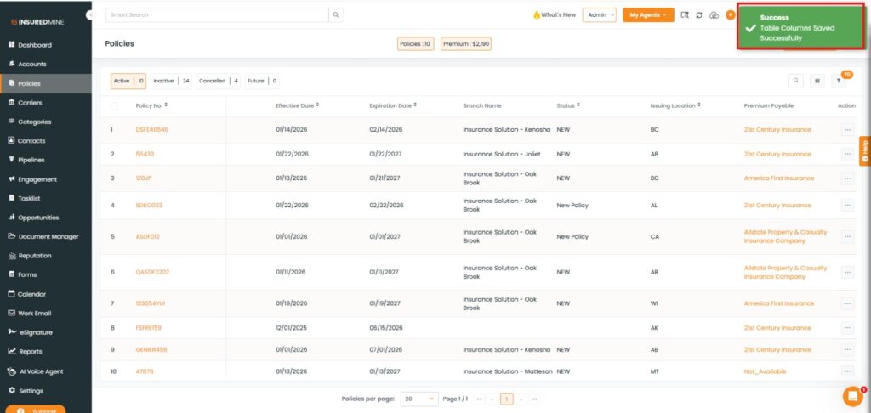Viewport: 871px width, 413px height.
Task: Open the table column settings icon
Action: [x=818, y=81]
